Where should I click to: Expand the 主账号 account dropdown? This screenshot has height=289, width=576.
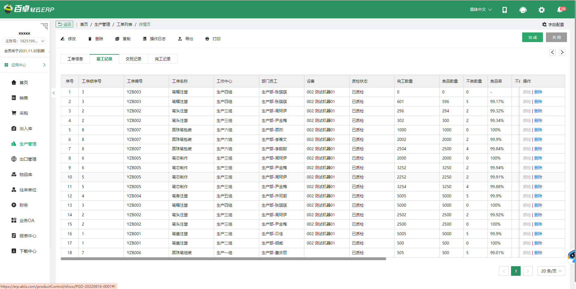[24, 41]
